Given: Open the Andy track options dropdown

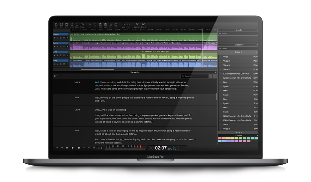Looking at the screenshot, I should pos(67,64).
